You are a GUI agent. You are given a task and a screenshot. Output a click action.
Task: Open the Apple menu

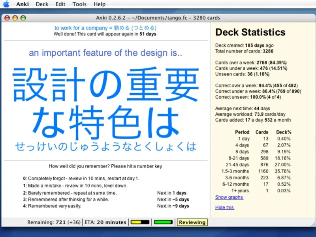(x=6, y=4)
